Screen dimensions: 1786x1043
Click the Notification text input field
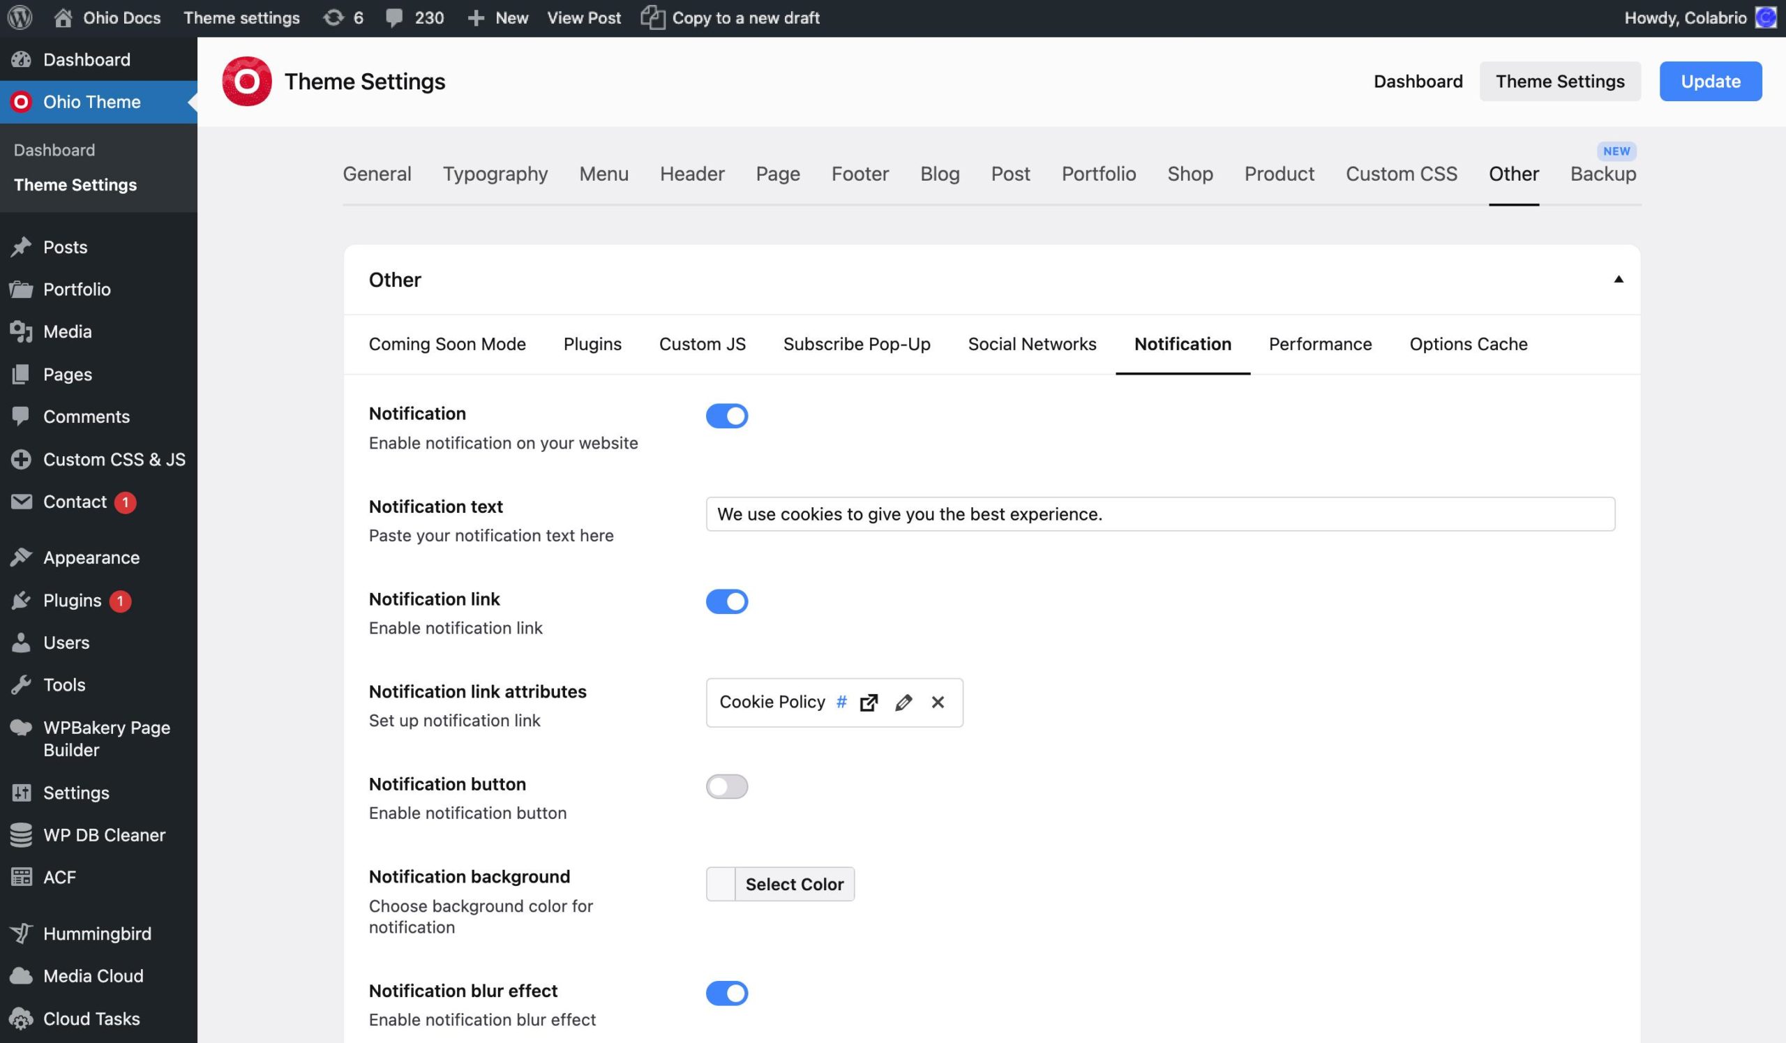(1160, 514)
